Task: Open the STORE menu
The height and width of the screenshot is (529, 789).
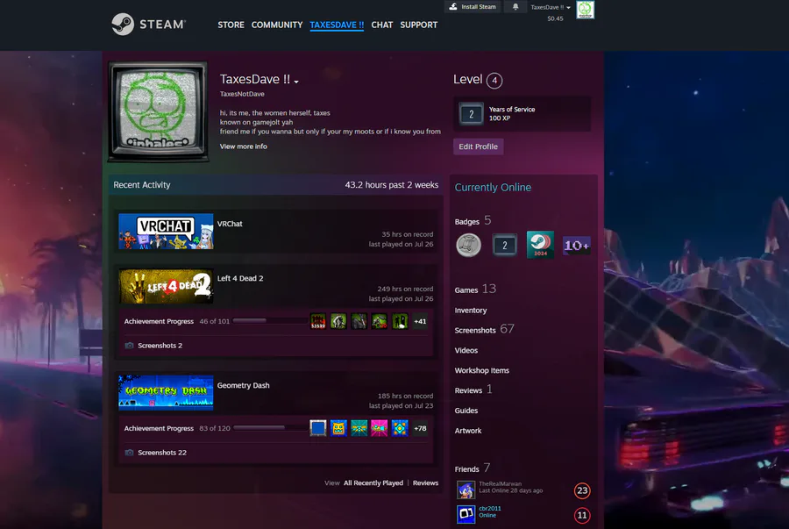Action: click(x=231, y=25)
